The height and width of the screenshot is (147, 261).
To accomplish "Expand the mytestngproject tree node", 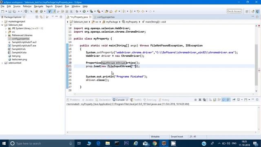I will tap(2, 22).
